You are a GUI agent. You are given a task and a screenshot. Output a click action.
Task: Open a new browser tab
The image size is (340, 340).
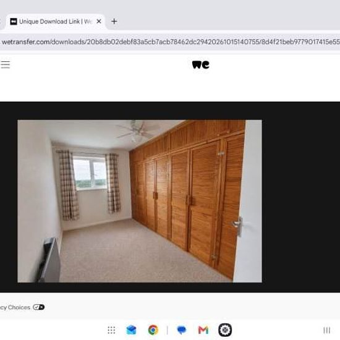pos(114,21)
